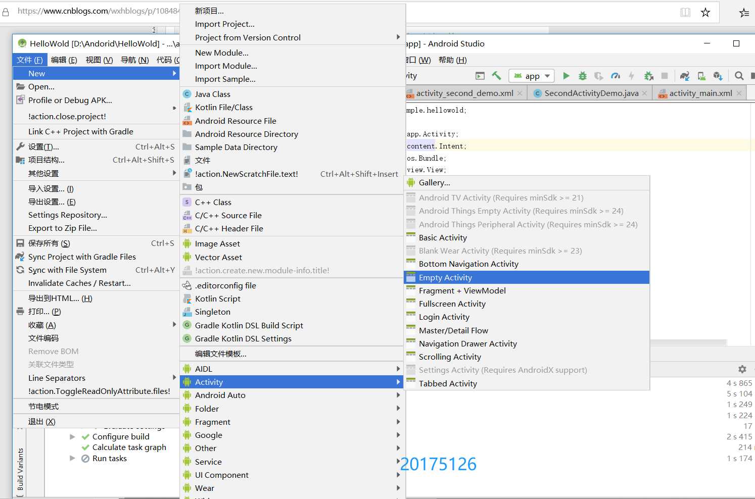This screenshot has height=499, width=755.
Task: Open the 导航 (N) menu
Action: pyautogui.click(x=135, y=60)
